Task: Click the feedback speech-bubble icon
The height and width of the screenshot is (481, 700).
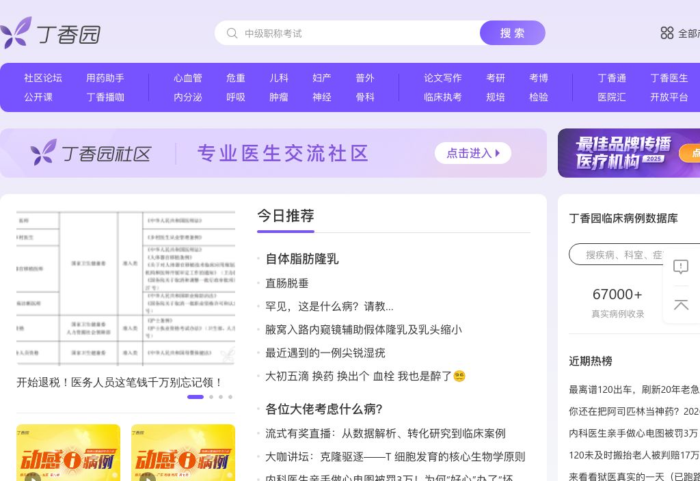Action: point(681,267)
